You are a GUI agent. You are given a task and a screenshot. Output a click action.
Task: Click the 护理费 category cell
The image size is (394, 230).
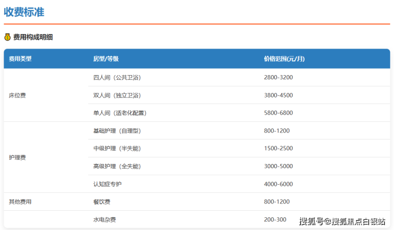click(x=18, y=158)
